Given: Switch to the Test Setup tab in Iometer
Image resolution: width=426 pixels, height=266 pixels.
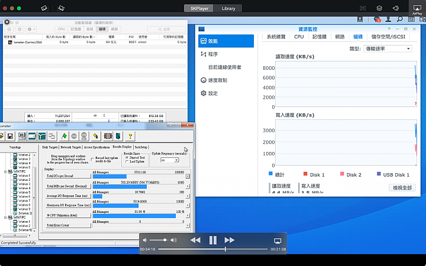Looking at the screenshot, I should (x=141, y=147).
